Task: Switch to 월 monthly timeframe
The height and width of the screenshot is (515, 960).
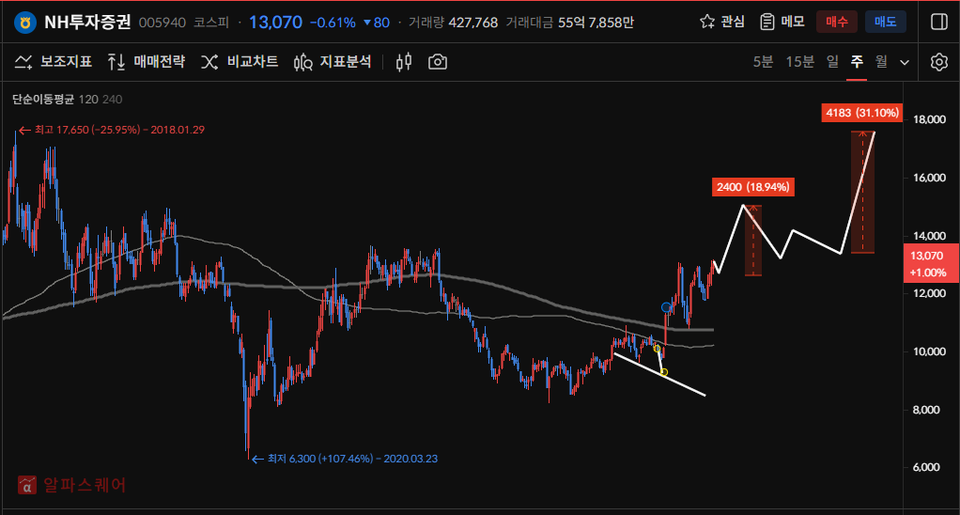Action: 881,62
